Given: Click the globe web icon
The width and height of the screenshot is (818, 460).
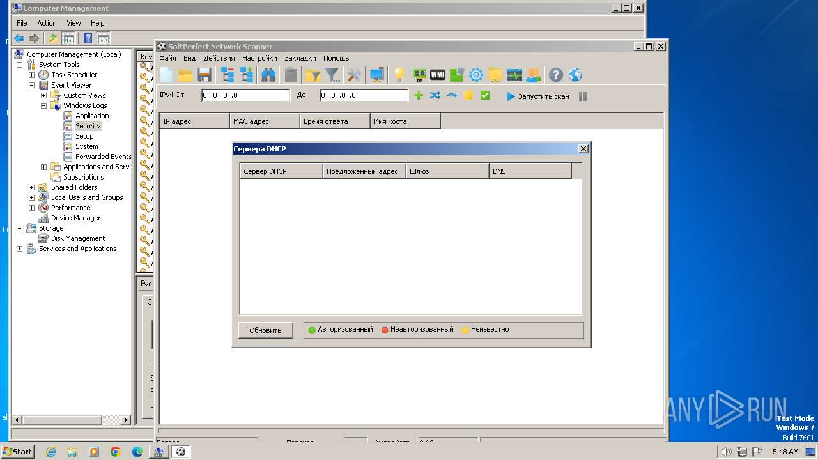Looking at the screenshot, I should point(575,75).
